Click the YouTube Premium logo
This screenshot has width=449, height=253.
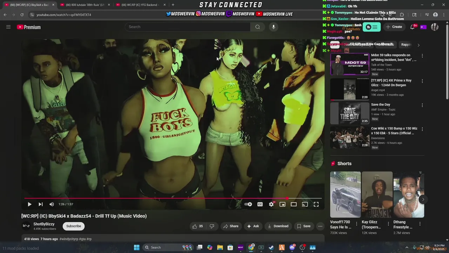pyautogui.click(x=29, y=27)
